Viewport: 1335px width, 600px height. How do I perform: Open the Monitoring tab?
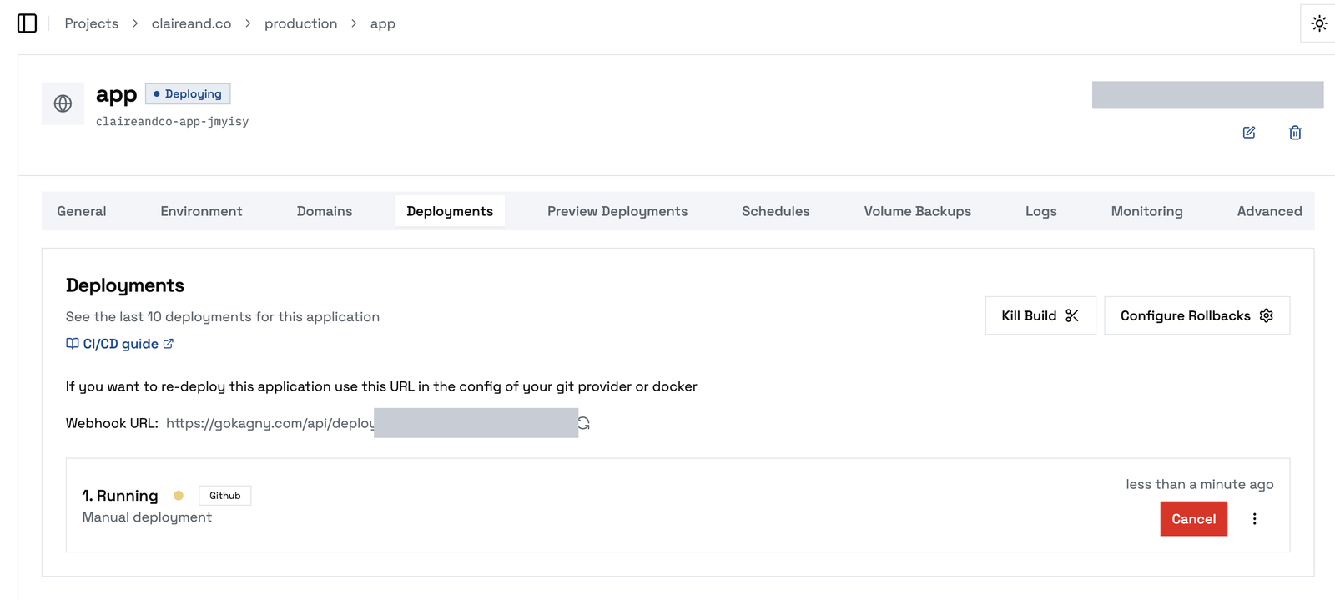click(1147, 211)
